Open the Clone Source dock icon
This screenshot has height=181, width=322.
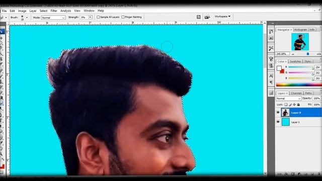[271, 66]
